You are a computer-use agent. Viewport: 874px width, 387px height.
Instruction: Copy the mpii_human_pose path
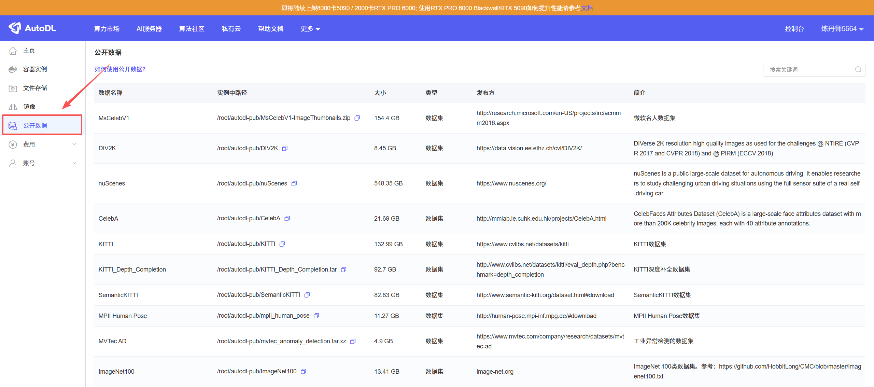tap(316, 316)
